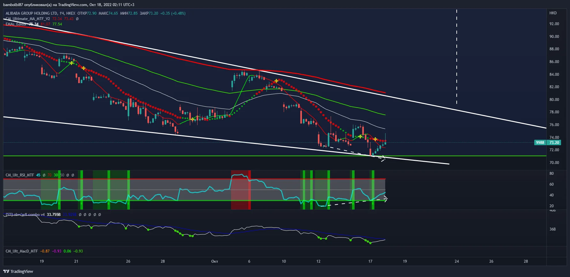Select the CM_Ultimate_MA_MTF_V2 indicator legend
570x277 pixels.
[x=28, y=19]
